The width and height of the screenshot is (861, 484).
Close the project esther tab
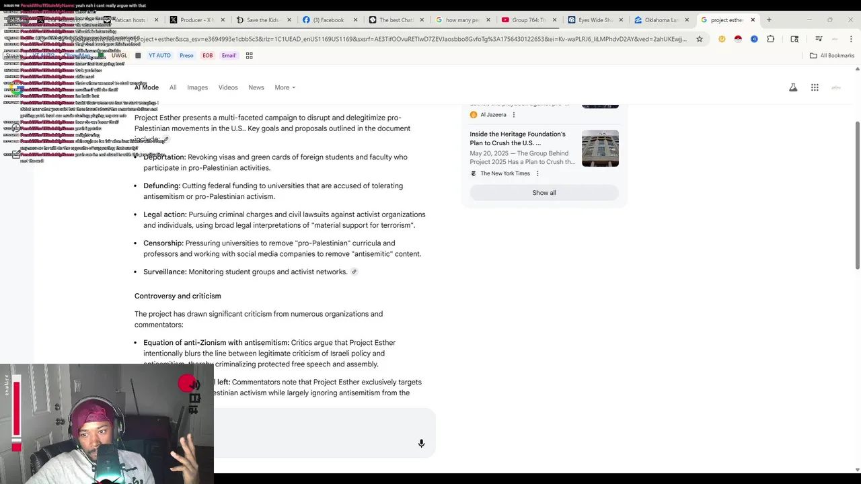(753, 20)
